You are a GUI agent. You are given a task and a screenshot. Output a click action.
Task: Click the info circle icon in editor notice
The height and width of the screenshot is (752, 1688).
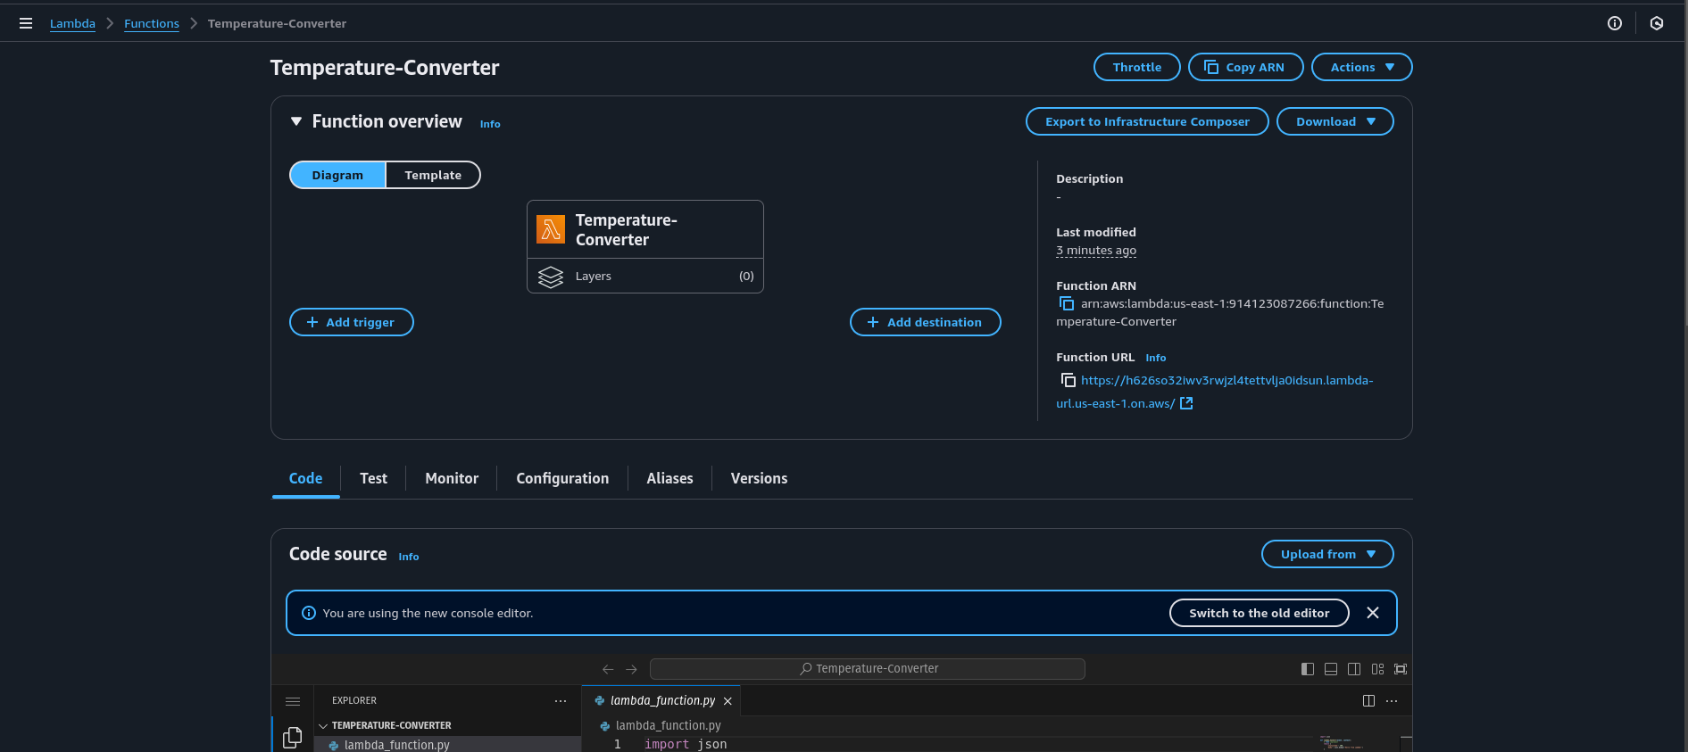coord(309,613)
